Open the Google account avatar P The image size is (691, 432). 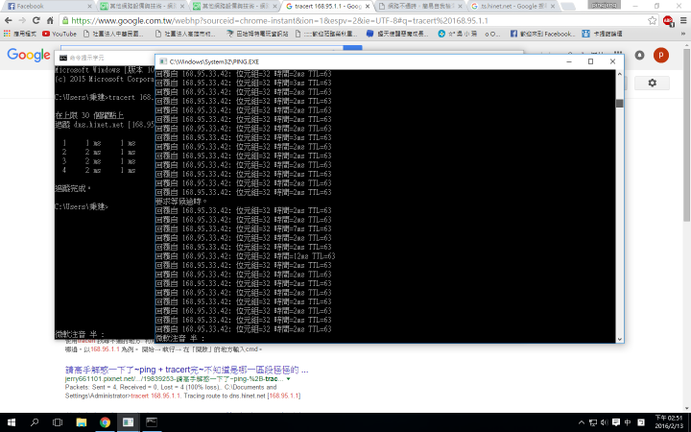coord(660,55)
